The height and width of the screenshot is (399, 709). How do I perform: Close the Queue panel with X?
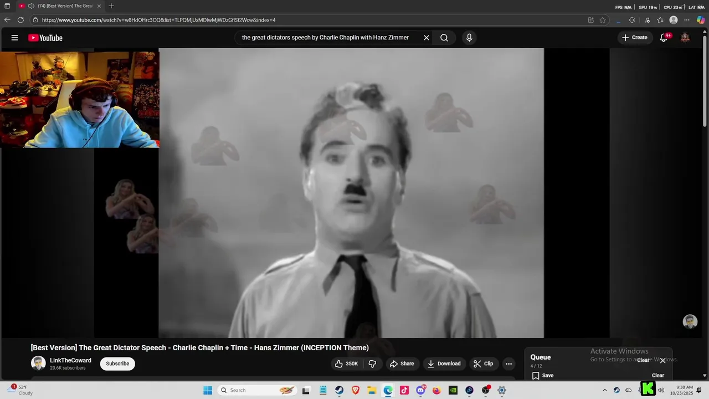662,360
